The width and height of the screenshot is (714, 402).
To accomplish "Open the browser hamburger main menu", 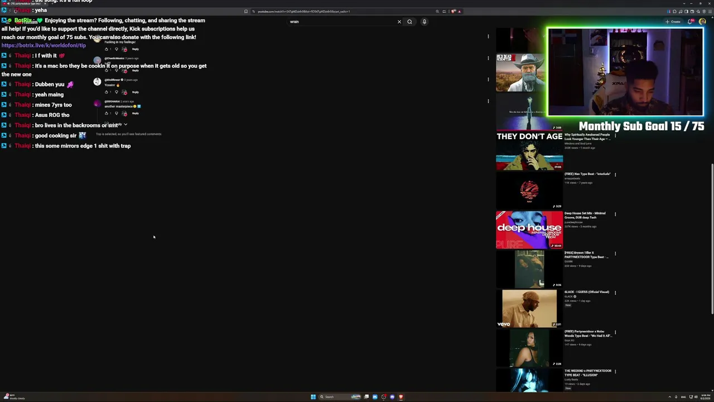I will (710, 11).
